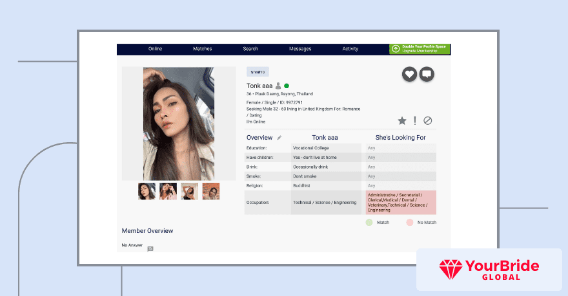Click the No Answer text
The image size is (568, 296).
coord(132,245)
